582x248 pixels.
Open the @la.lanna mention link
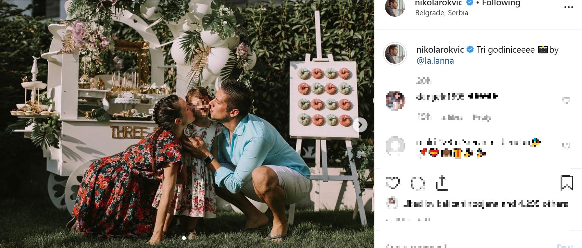click(435, 61)
